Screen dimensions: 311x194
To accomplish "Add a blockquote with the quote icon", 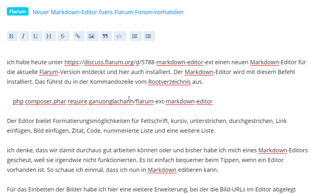I will coord(106,36).
